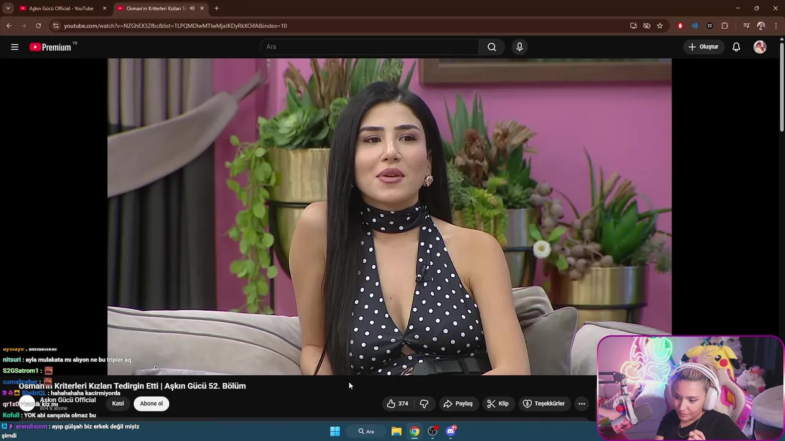Screen dimensions: 785x441
Task: Open Chrome three-dot settings menu
Action: (776, 26)
